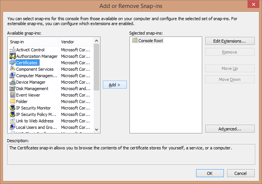Sort by the Vendor column header
Viewport: 262px width, 184px height.
click(x=76, y=41)
